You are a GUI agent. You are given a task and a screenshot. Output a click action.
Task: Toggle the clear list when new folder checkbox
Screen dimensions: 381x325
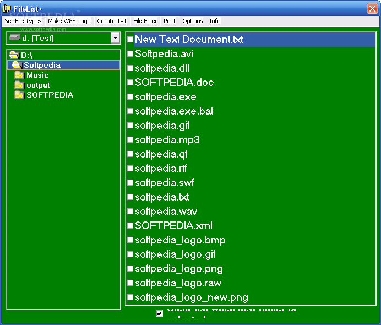point(160,314)
